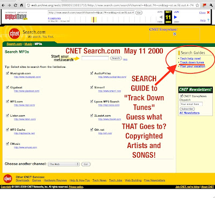Open the 4 captures link
The height and width of the screenshot is (198, 215).
pyautogui.click(x=54, y=18)
